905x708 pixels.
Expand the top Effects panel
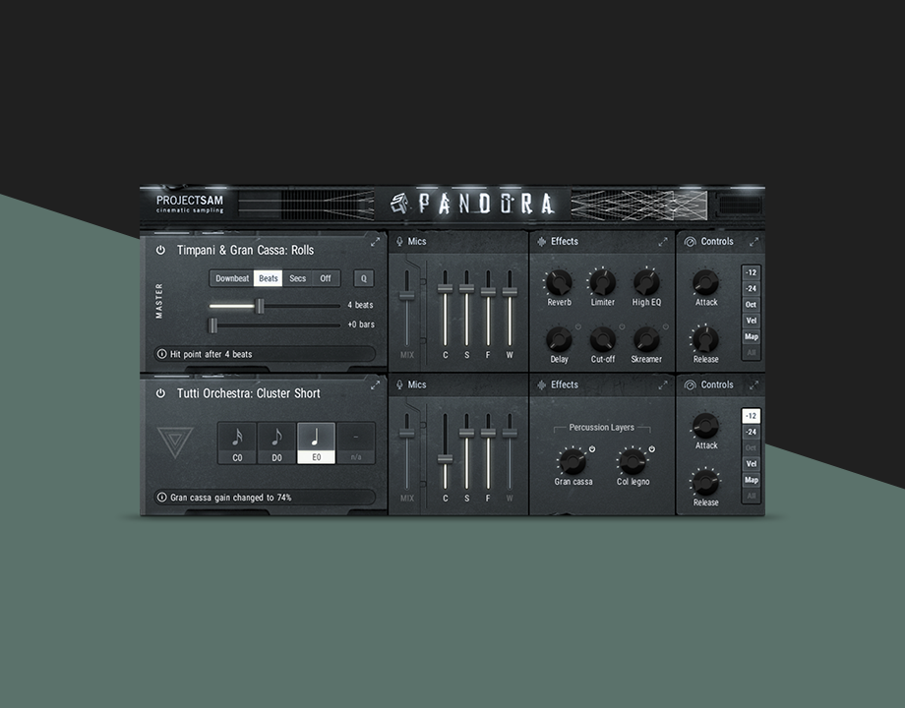662,242
